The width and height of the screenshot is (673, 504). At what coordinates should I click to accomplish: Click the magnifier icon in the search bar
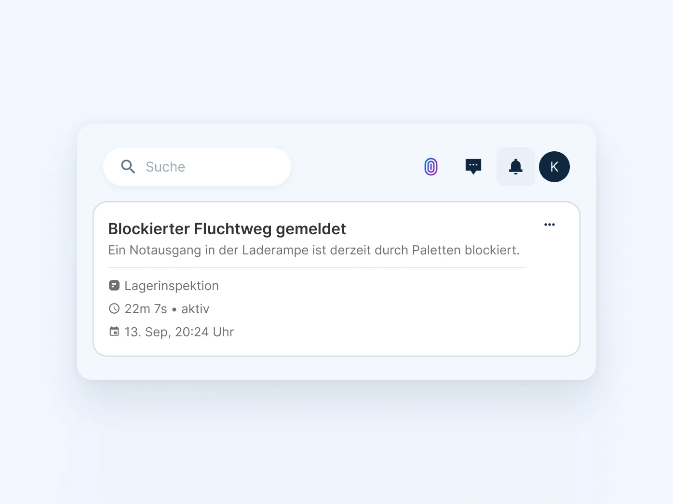pyautogui.click(x=128, y=167)
